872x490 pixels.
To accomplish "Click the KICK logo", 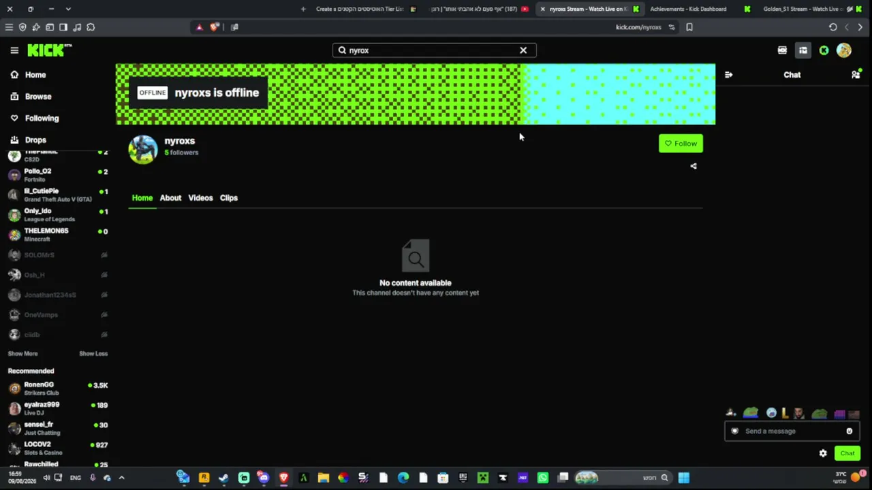I will pyautogui.click(x=49, y=50).
